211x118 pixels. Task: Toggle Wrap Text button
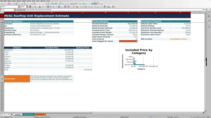[x=65, y=7]
